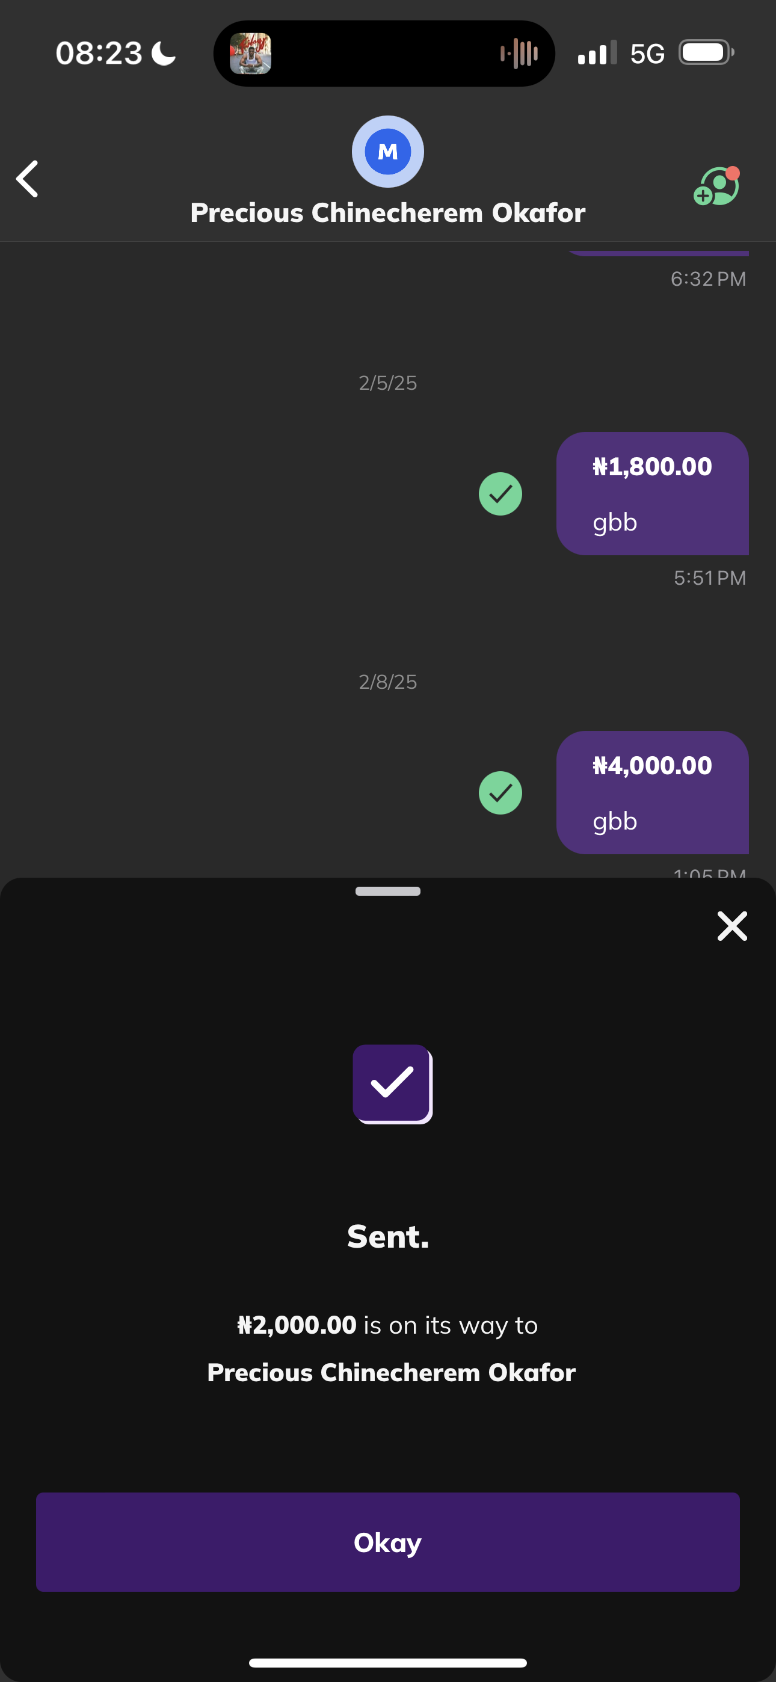The height and width of the screenshot is (1682, 776).
Task: Tap the blue M profile avatar
Action: pos(388,152)
